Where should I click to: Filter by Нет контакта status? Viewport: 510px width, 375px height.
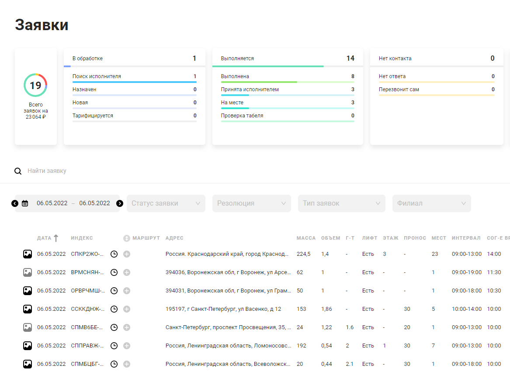(x=437, y=58)
